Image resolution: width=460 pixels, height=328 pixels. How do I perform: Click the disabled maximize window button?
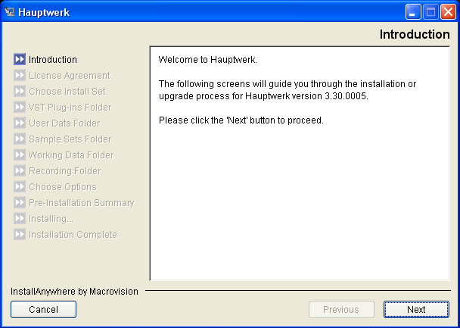[430, 12]
